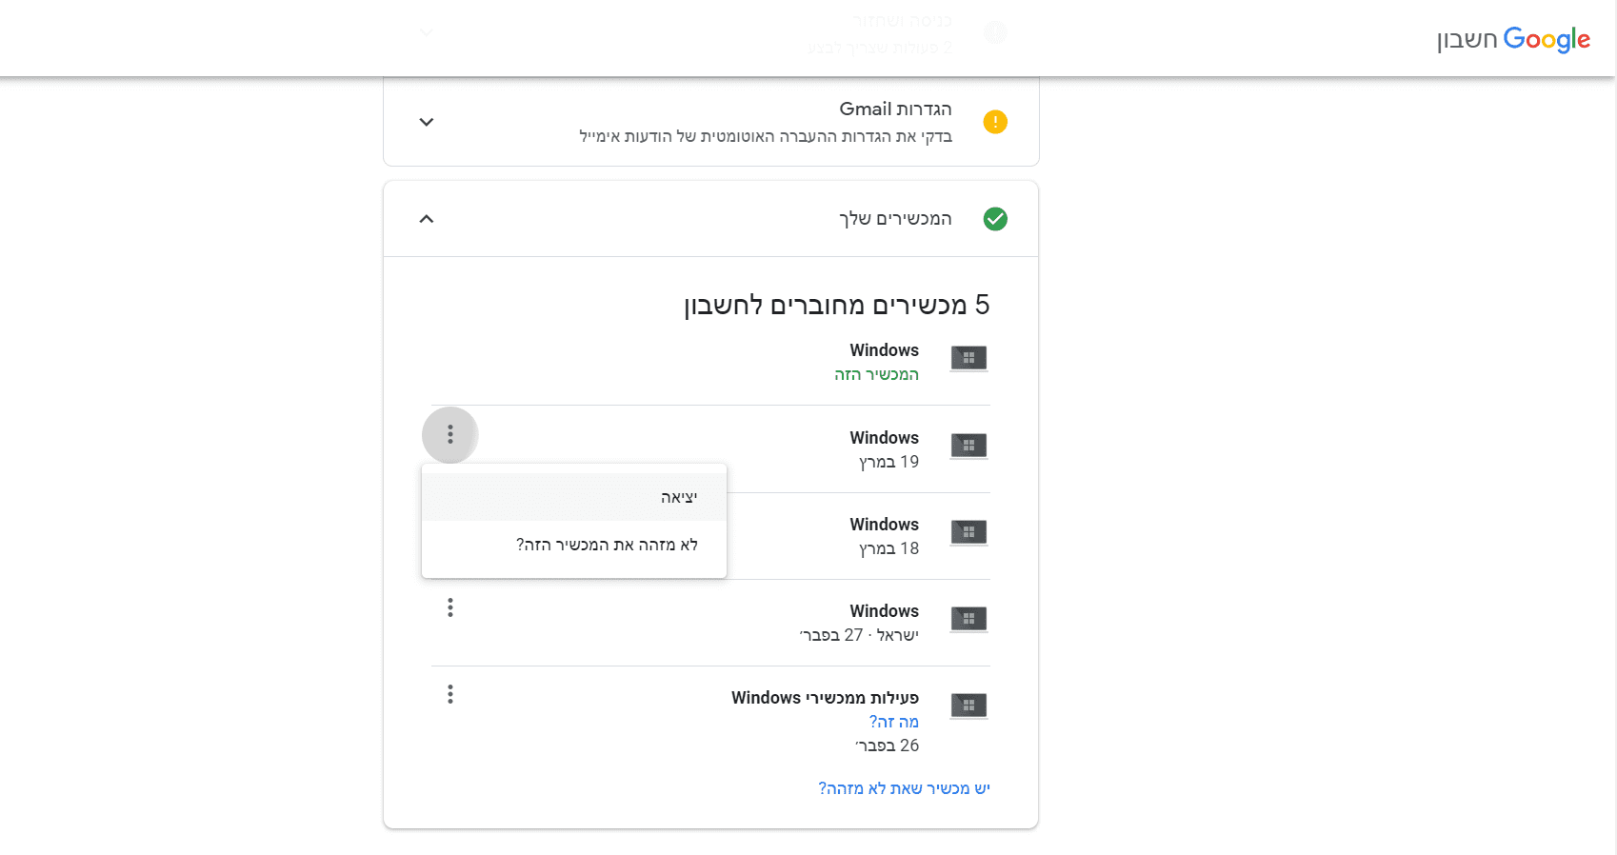
Task: Expand the הגדרות Gmail section
Action: 427,122
